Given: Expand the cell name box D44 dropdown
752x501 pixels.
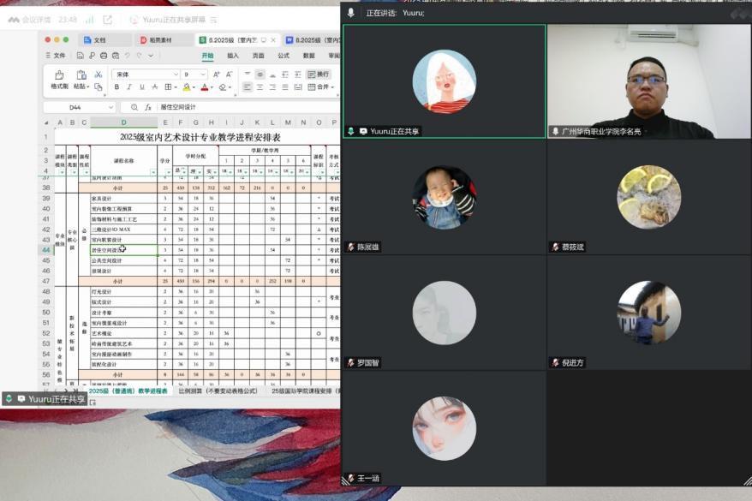Looking at the screenshot, I should (x=110, y=108).
